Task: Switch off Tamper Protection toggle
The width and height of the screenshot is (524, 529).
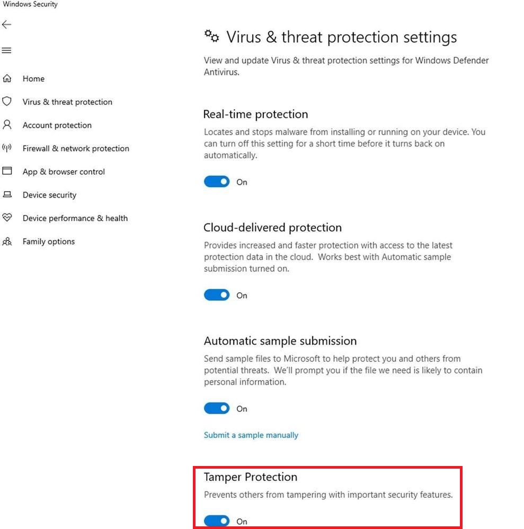Action: pos(217,521)
